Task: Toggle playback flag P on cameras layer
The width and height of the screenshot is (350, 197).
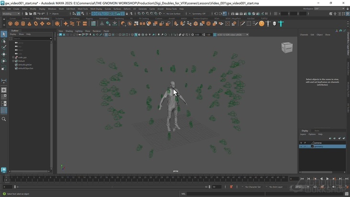Action: [x=305, y=143]
